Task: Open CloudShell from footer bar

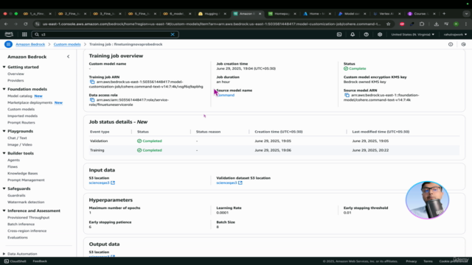Action: tap(15, 261)
